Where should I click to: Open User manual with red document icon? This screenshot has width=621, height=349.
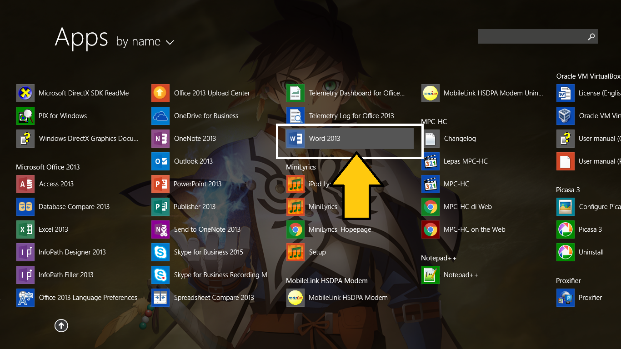566,161
